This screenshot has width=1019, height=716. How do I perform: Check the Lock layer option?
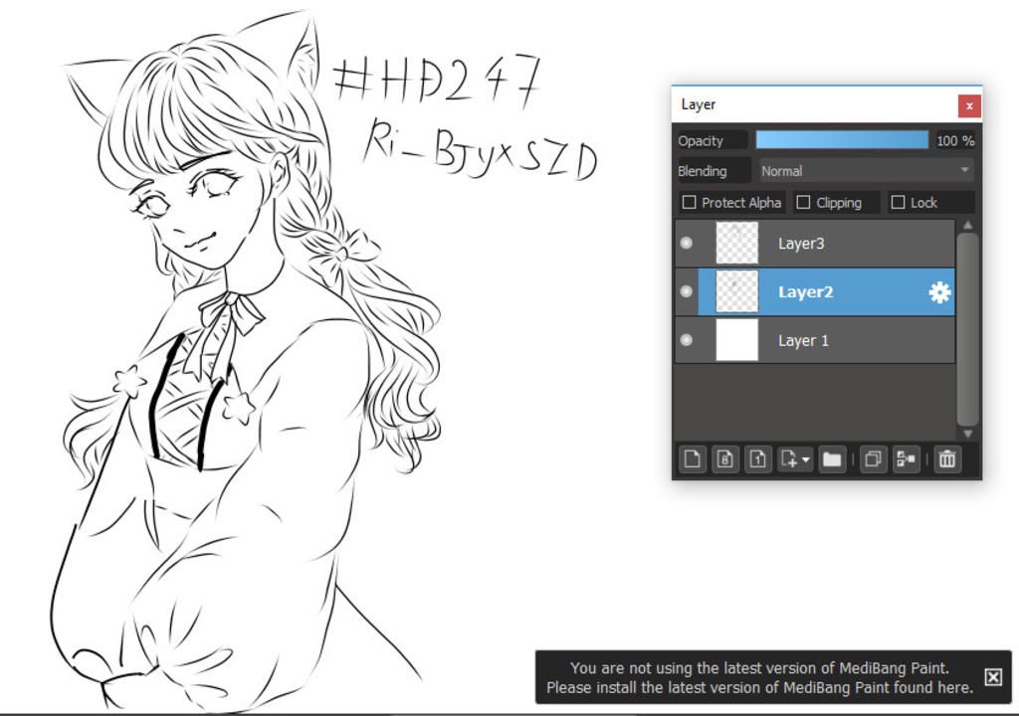tap(898, 203)
